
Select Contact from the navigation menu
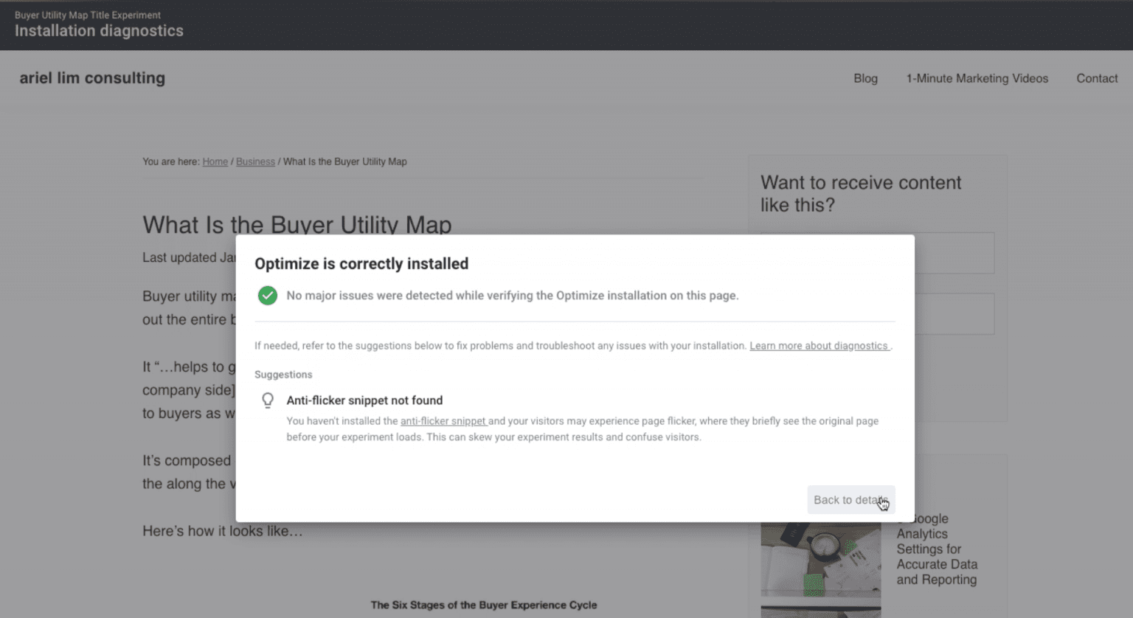click(x=1097, y=78)
